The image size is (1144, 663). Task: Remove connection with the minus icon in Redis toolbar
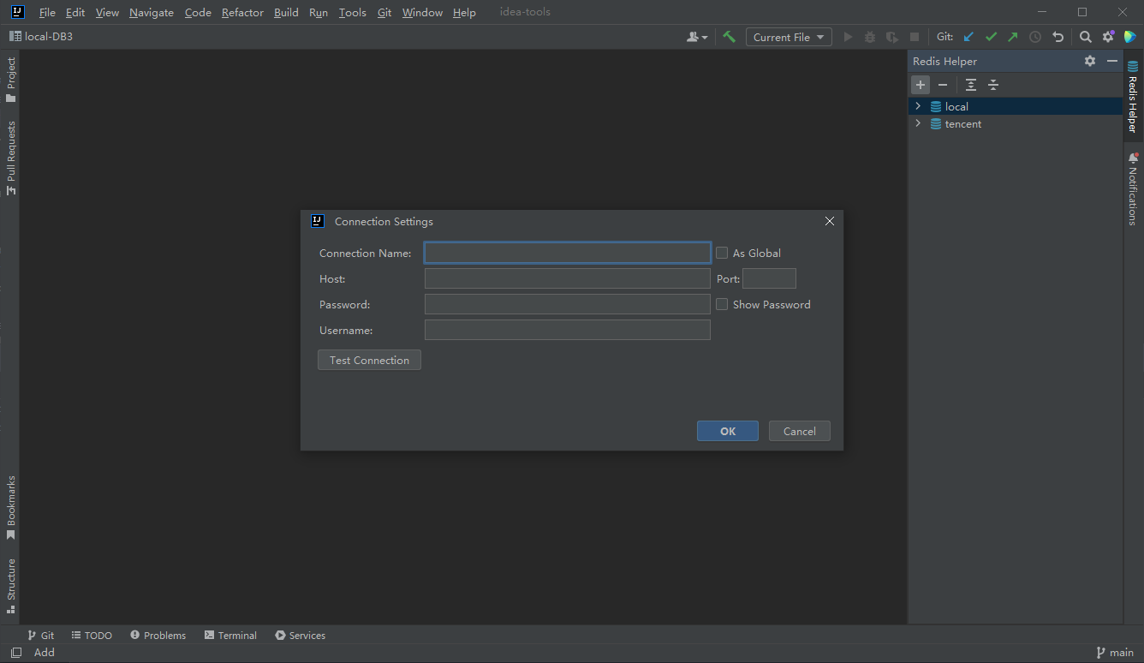click(943, 85)
